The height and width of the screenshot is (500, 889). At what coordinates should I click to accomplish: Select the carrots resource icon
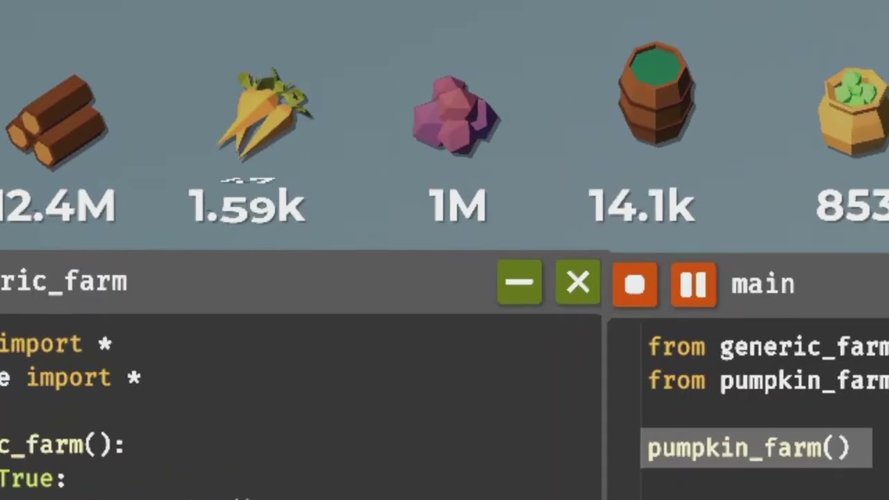(263, 112)
